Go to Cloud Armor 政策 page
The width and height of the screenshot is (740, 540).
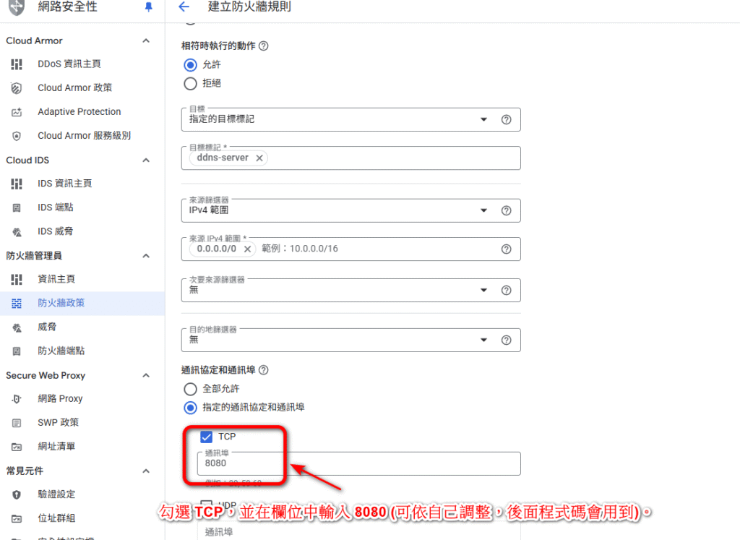[x=74, y=88]
